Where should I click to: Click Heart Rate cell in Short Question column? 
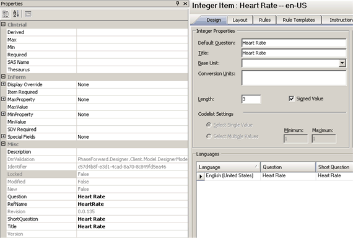pyautogui.click(x=334, y=175)
